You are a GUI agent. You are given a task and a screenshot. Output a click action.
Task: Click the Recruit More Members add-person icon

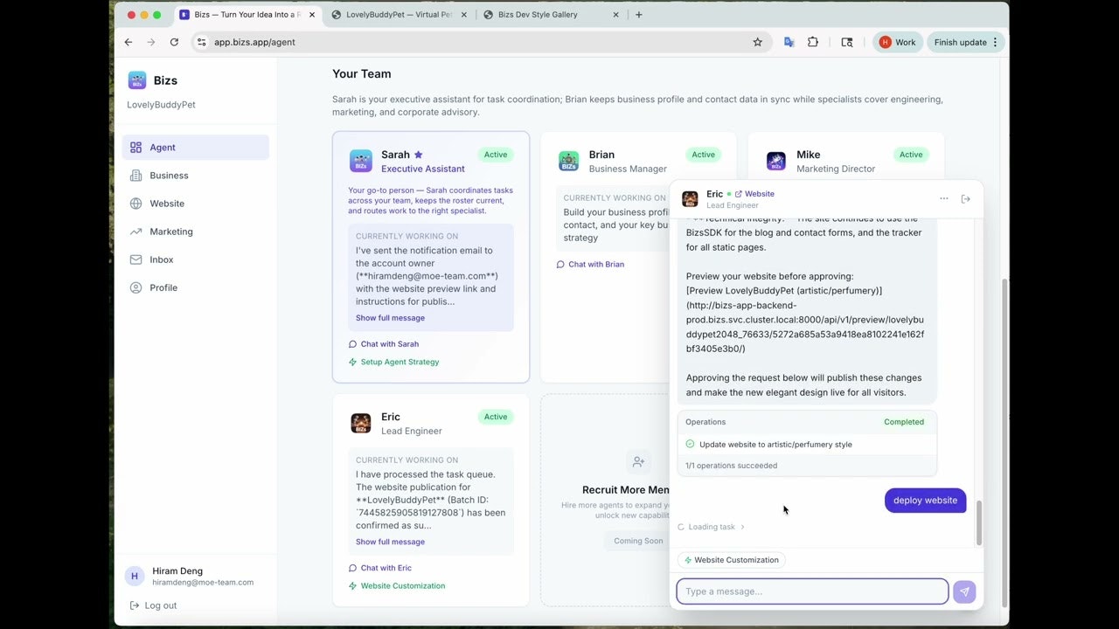coord(638,461)
